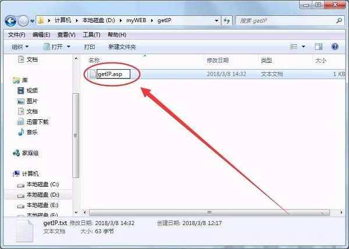Select 本地磁盘 (D:) in address breadcrumb
This screenshot has width=349, height=249.
tap(99, 20)
